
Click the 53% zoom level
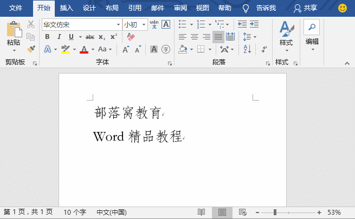[334, 212]
